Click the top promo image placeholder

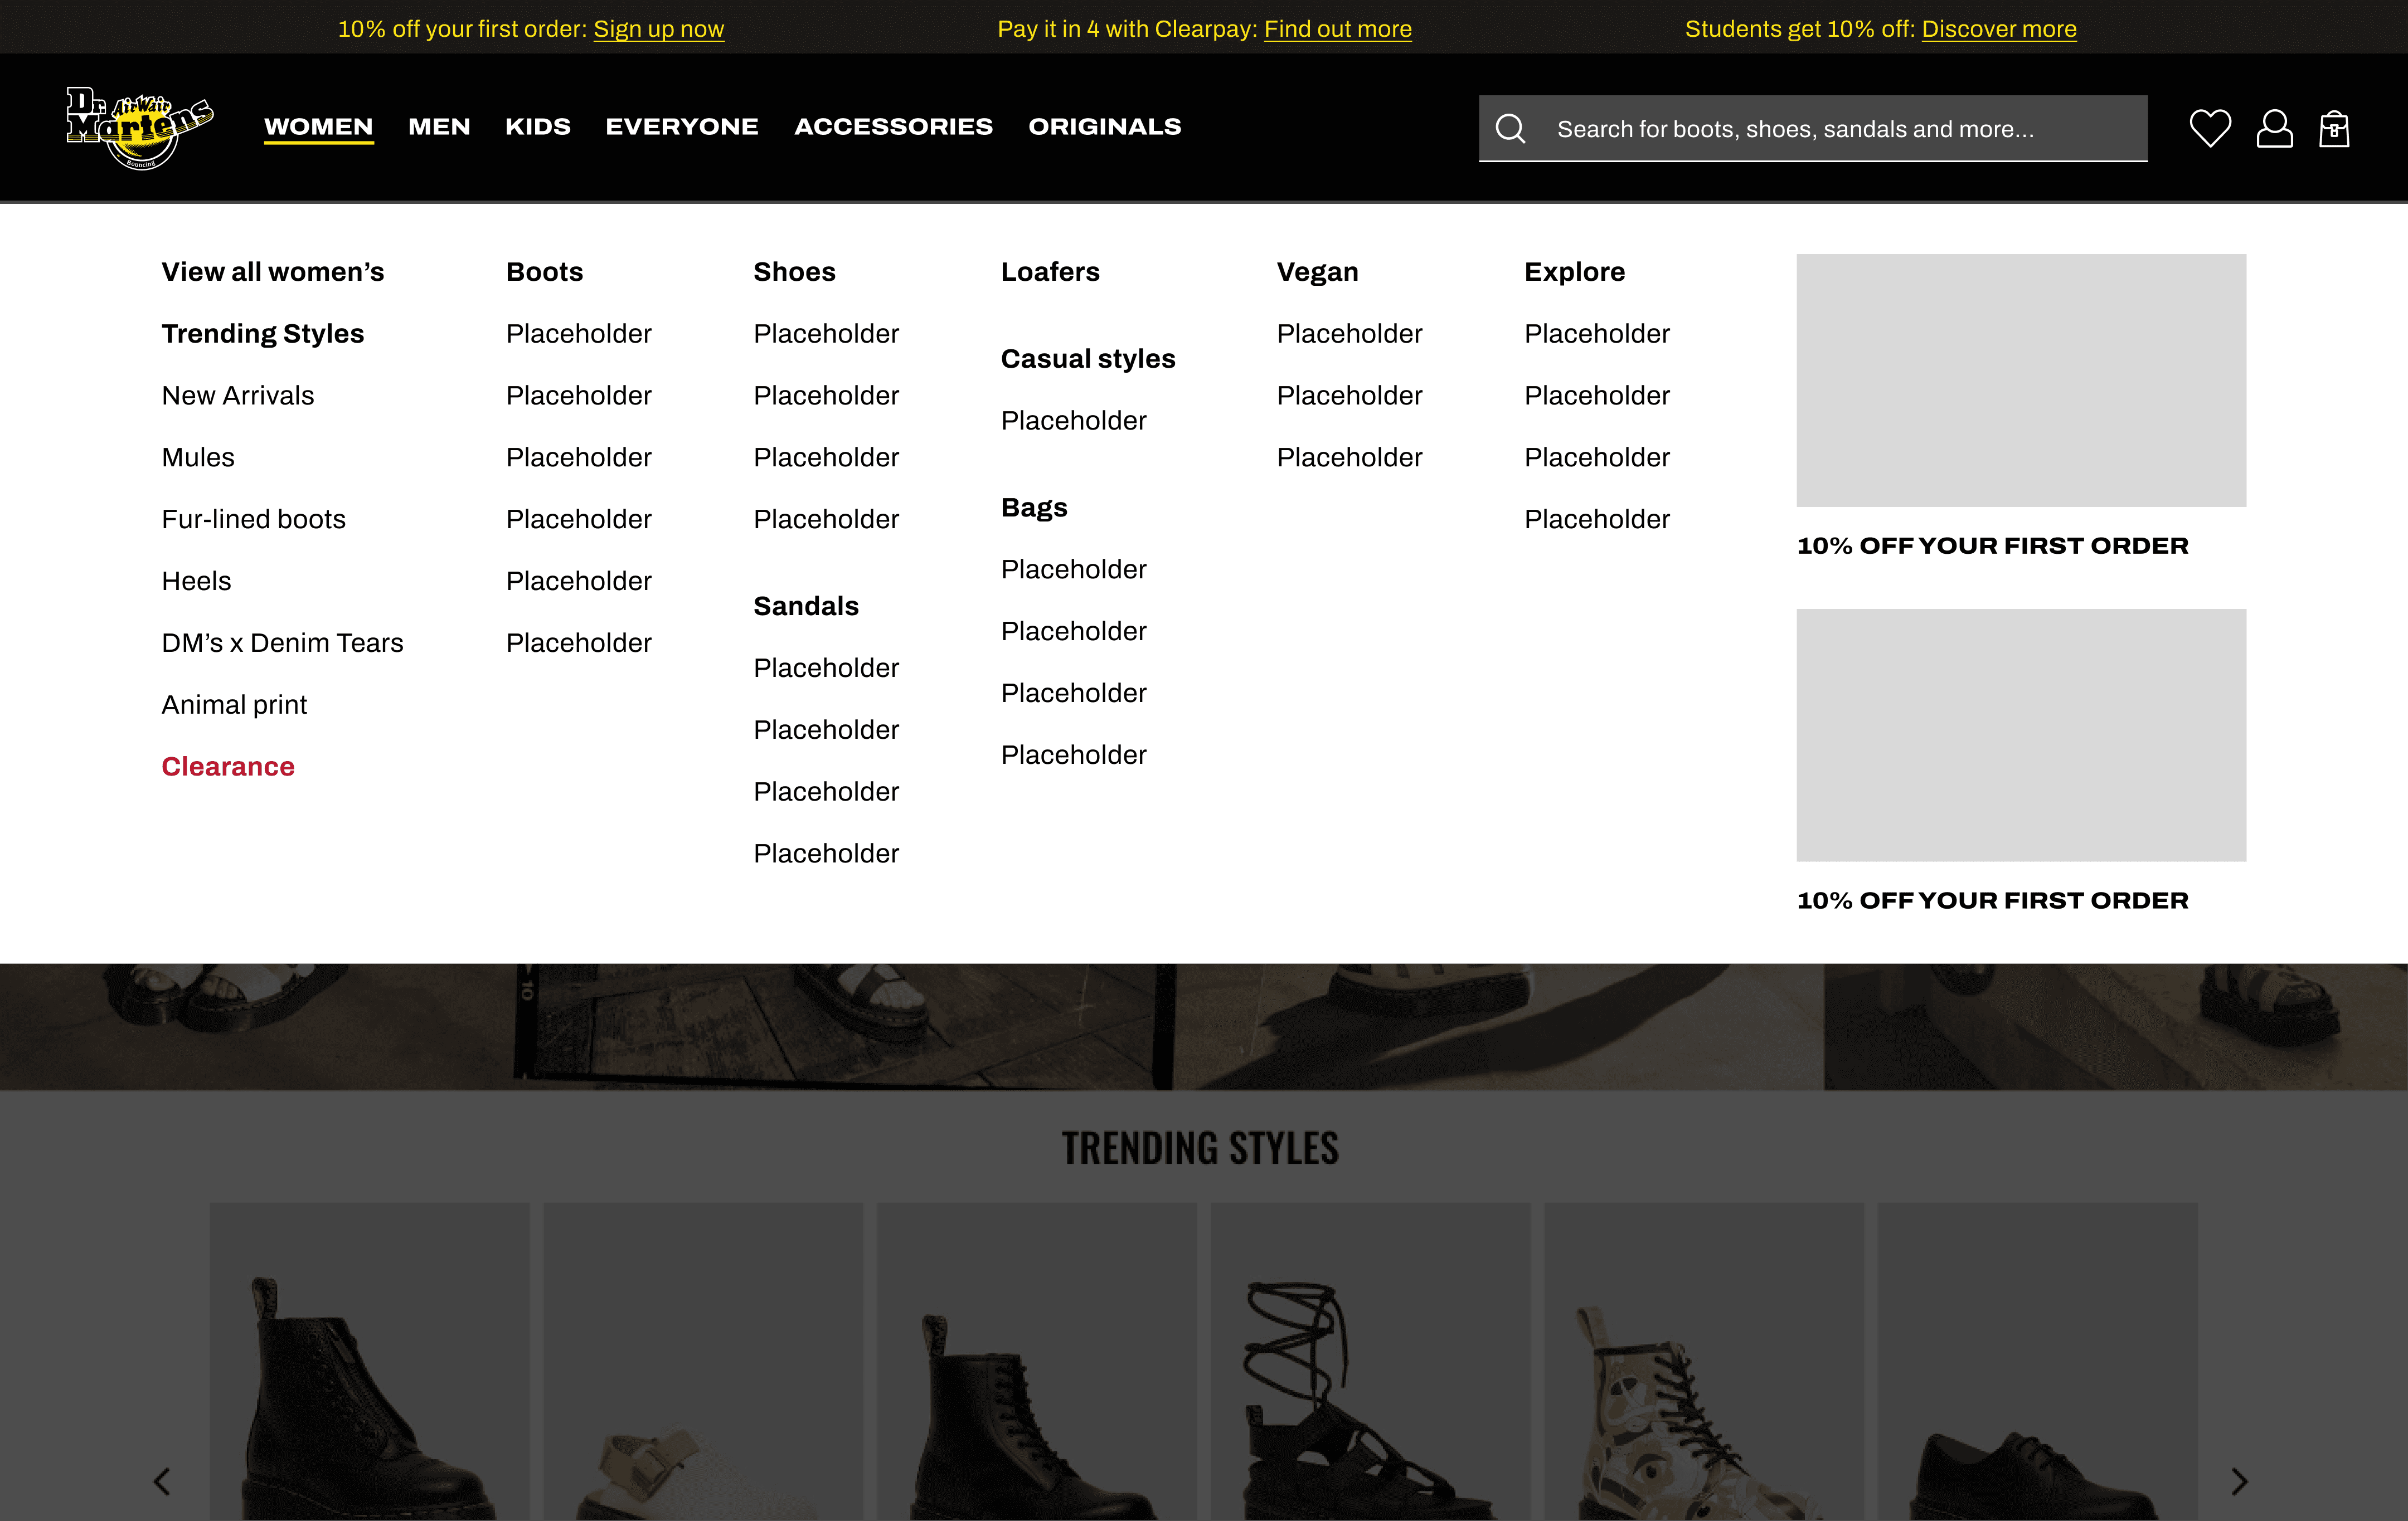click(2020, 380)
